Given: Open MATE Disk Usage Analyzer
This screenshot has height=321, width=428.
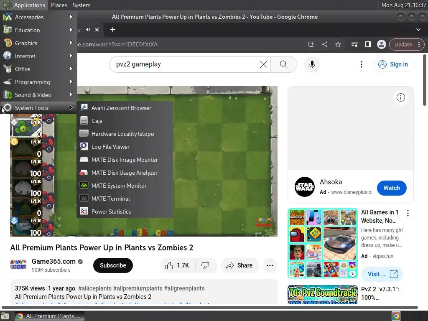Looking at the screenshot, I should pos(125,173).
